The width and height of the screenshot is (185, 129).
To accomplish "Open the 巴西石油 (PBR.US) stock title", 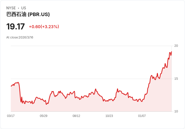I will tap(28, 14).
